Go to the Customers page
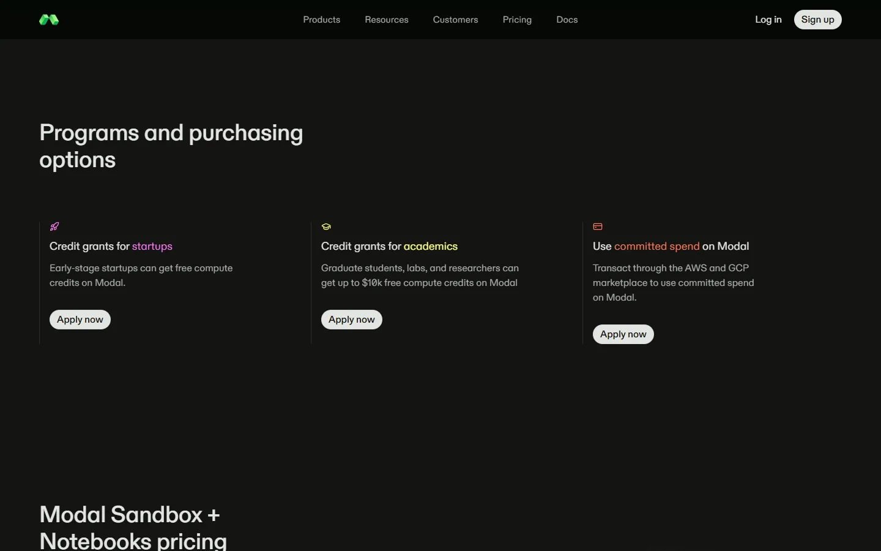The width and height of the screenshot is (881, 551). point(456,20)
